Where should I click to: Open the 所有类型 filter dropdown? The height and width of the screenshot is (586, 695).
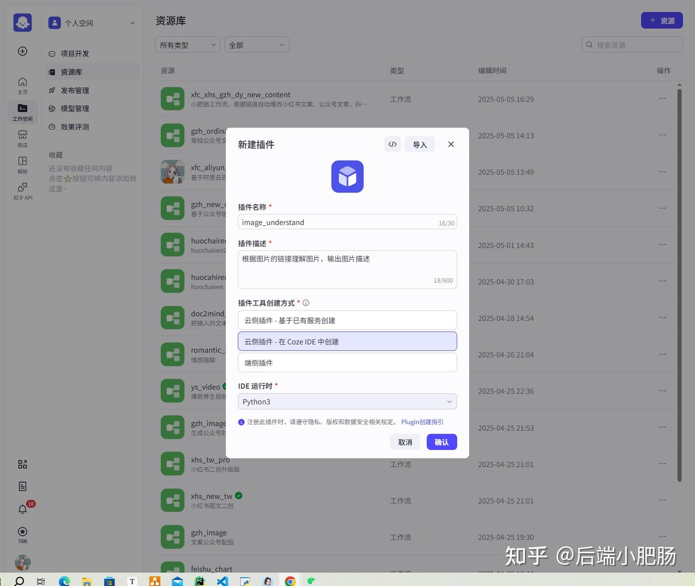[x=188, y=45]
